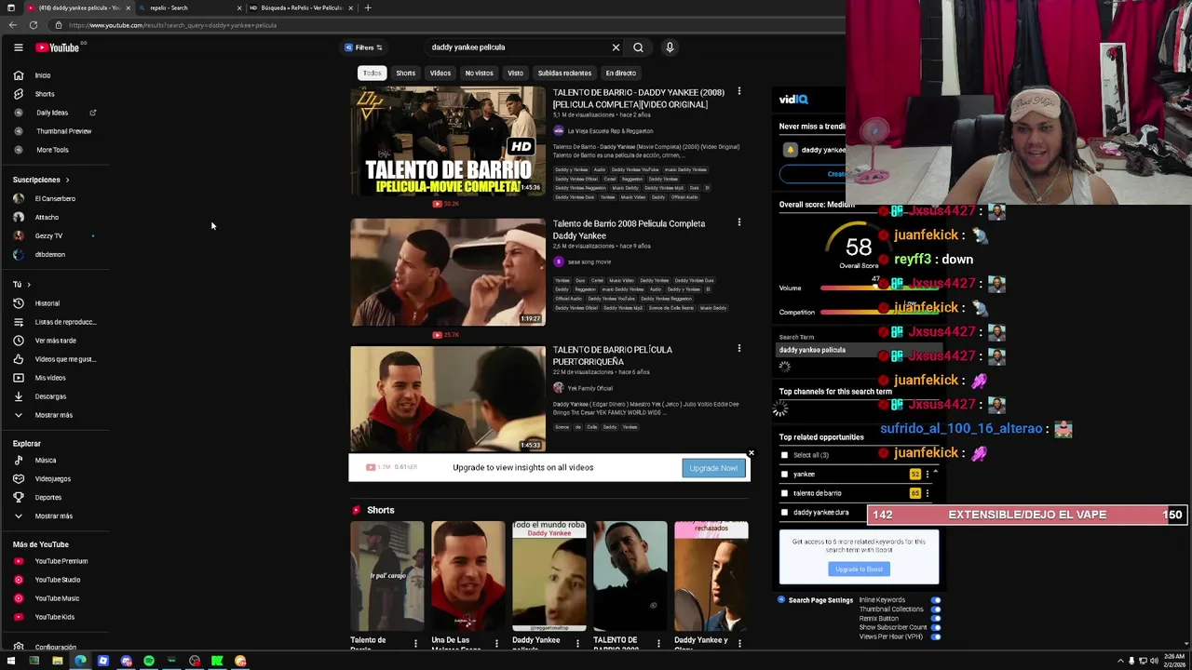
Task: Expand Mostrar más under Descargas
Action: click(x=56, y=415)
